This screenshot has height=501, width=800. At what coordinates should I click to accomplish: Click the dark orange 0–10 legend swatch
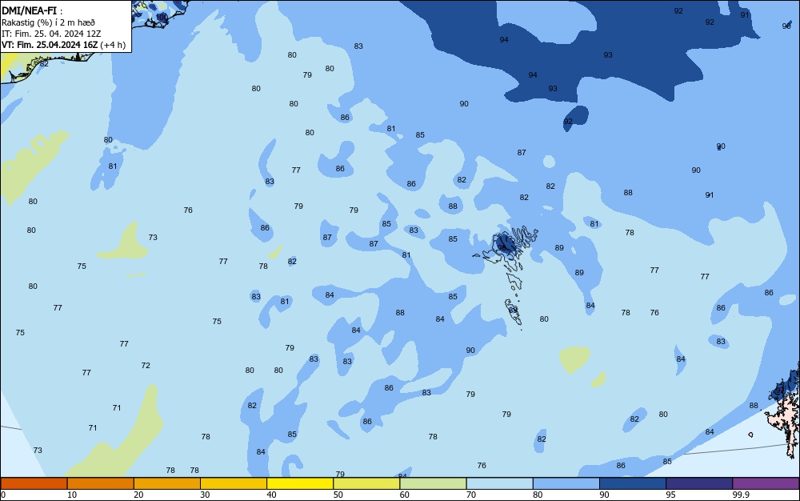coord(34,483)
